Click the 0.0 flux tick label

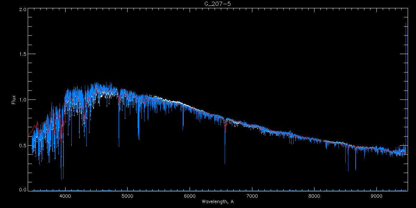22,190
